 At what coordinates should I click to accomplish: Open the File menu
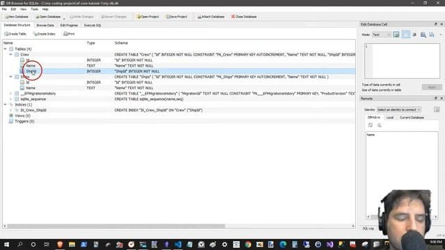(x=4, y=9)
